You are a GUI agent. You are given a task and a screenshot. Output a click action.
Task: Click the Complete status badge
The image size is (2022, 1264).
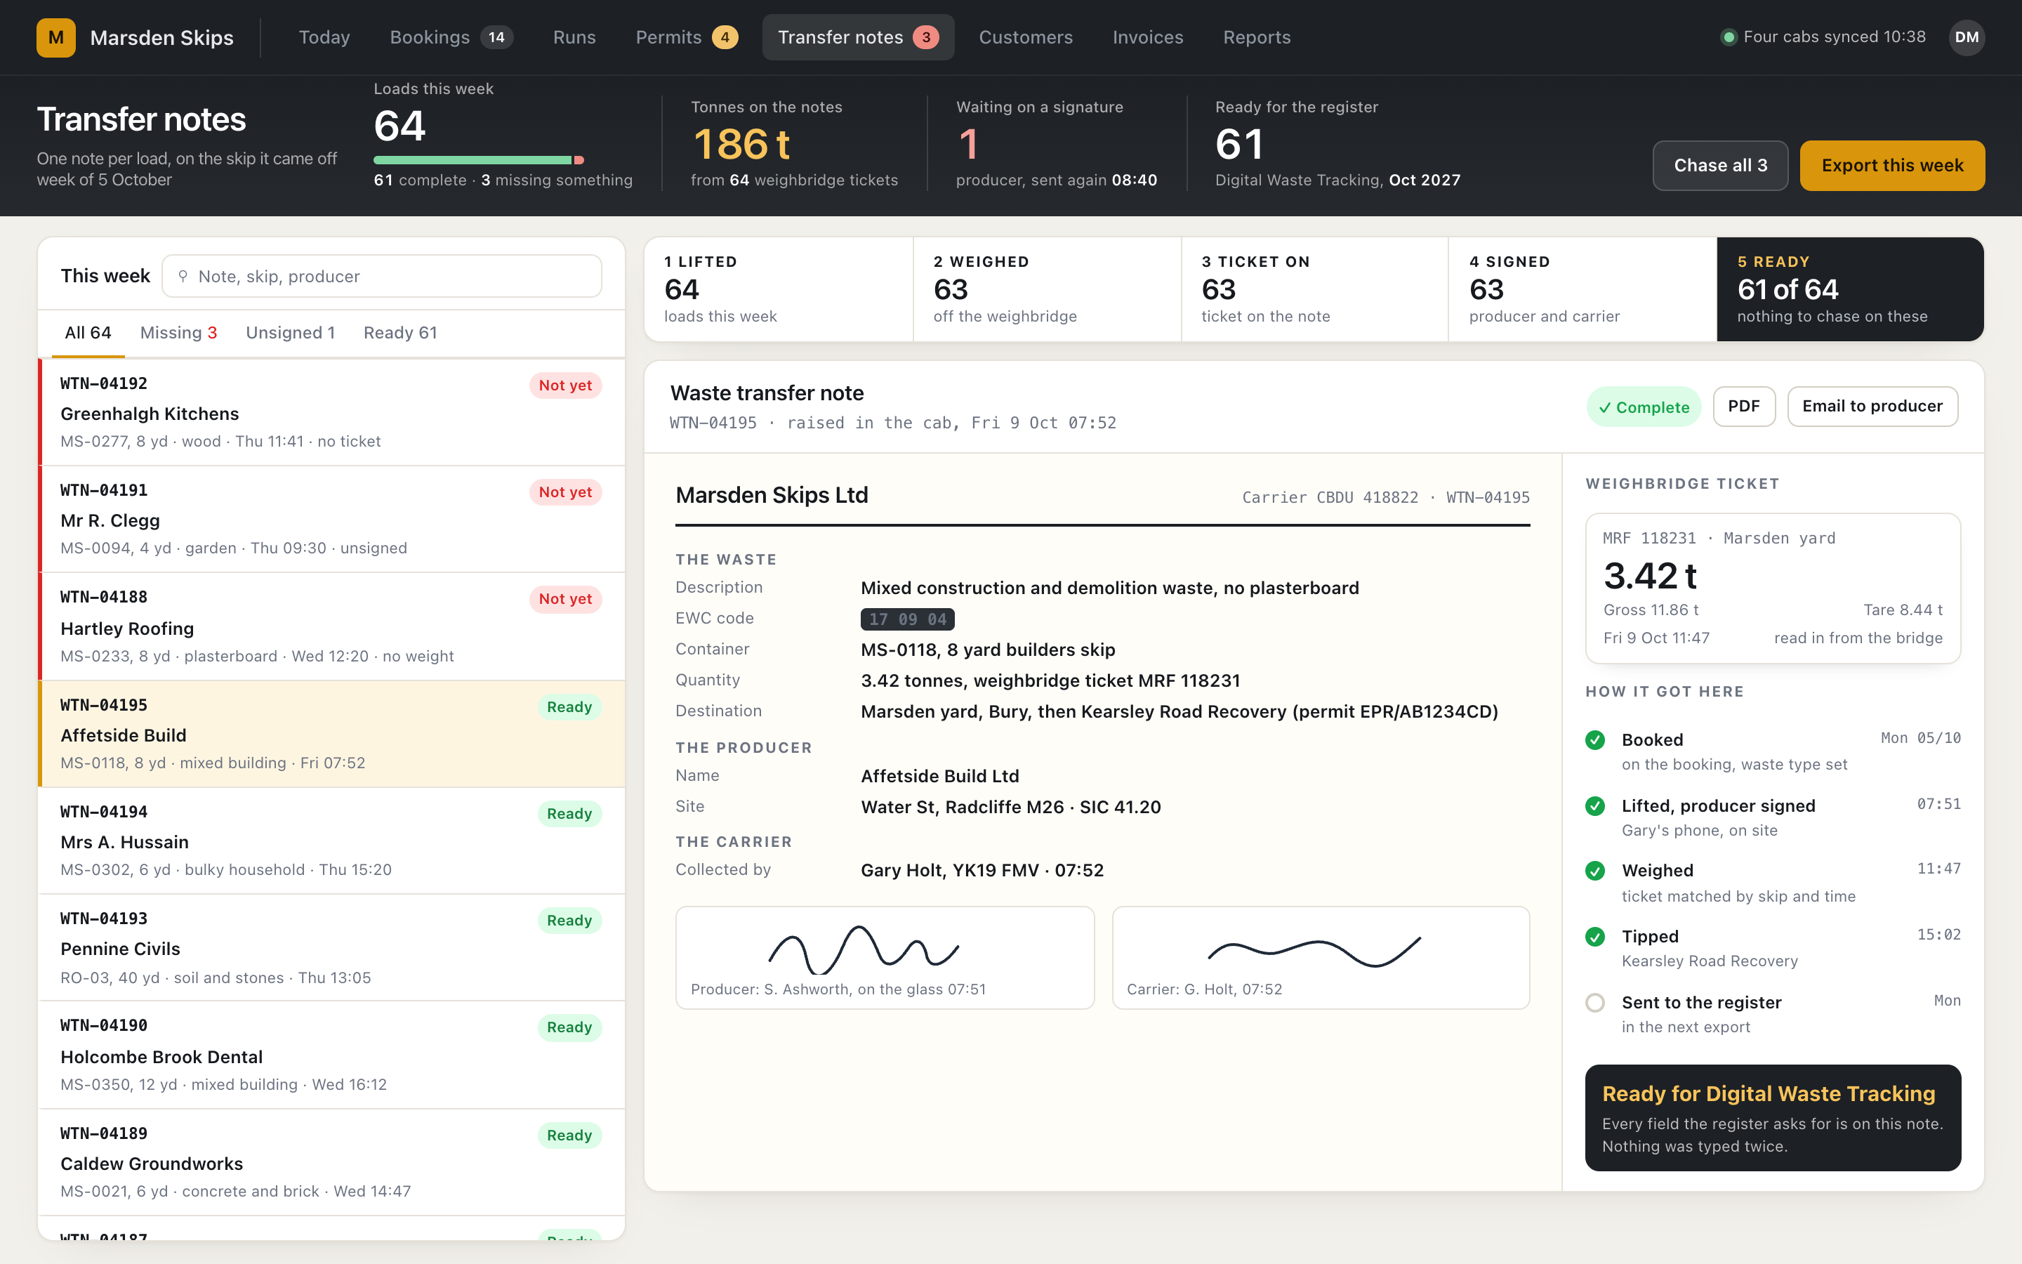click(1644, 407)
